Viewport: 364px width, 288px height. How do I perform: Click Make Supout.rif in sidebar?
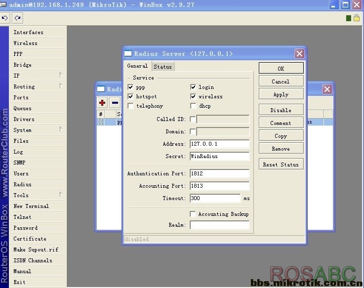coord(38,249)
